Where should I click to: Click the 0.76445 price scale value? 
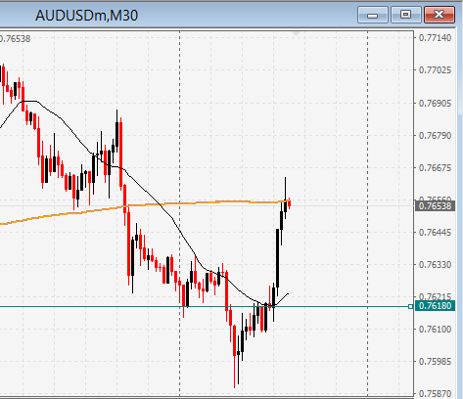click(435, 233)
